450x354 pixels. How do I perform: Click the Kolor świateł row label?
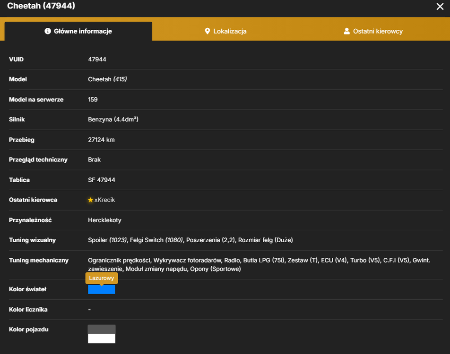(27, 289)
